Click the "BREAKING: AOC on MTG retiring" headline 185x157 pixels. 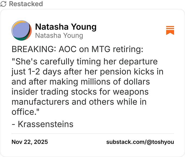[x=77, y=50]
